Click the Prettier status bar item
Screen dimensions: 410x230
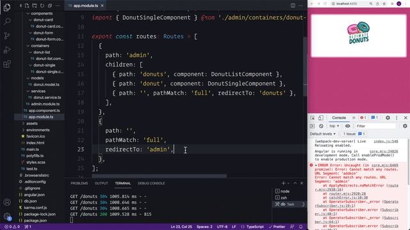[277, 227]
